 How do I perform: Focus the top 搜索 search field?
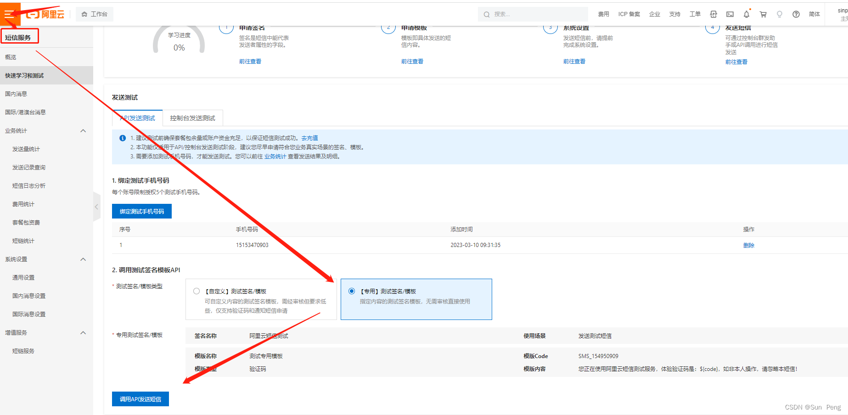pyautogui.click(x=533, y=14)
